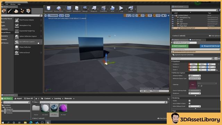
Task: Select the Volumes category
Action: click(4, 40)
